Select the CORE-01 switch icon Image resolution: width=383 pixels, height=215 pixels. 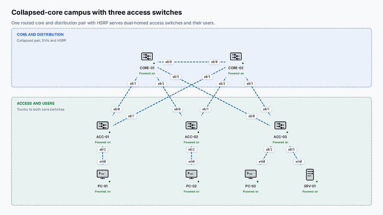click(x=147, y=56)
